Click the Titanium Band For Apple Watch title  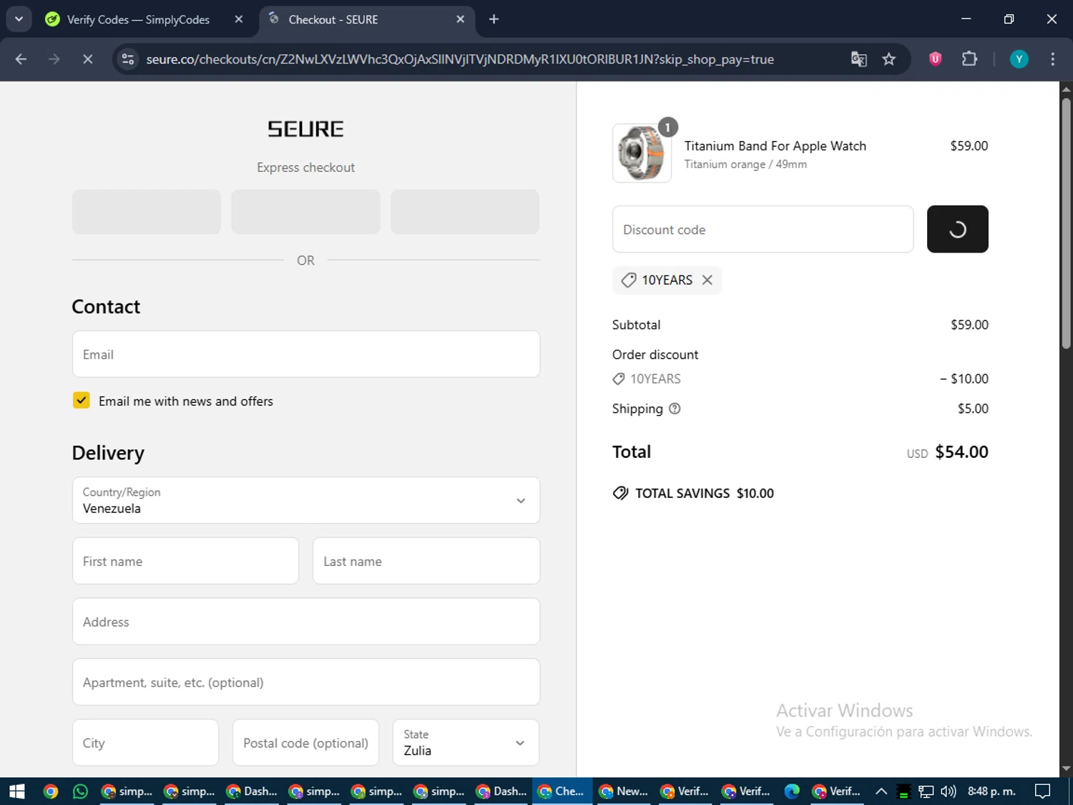coord(775,146)
